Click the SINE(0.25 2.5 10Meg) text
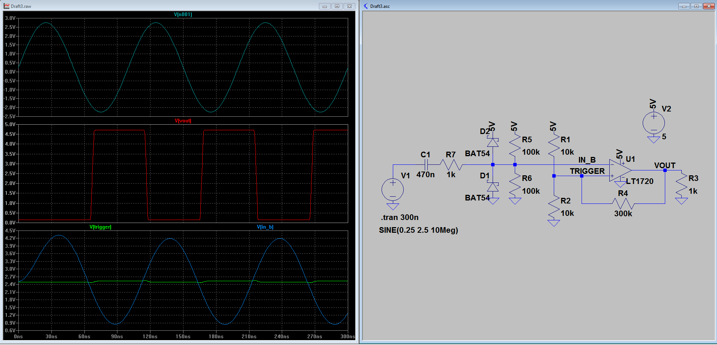 click(x=418, y=230)
